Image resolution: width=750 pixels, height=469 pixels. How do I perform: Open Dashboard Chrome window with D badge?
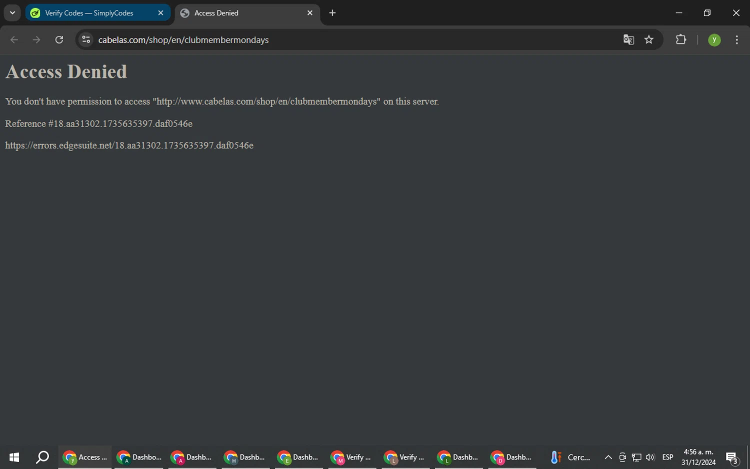(x=512, y=457)
